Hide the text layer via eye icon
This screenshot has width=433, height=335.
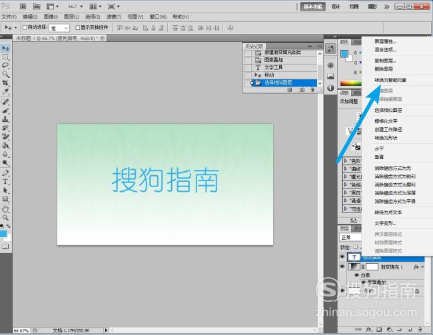pyautogui.click(x=342, y=257)
